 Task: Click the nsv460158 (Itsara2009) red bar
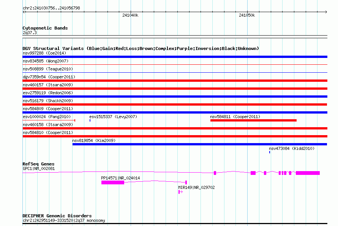pyautogui.click(x=175, y=128)
